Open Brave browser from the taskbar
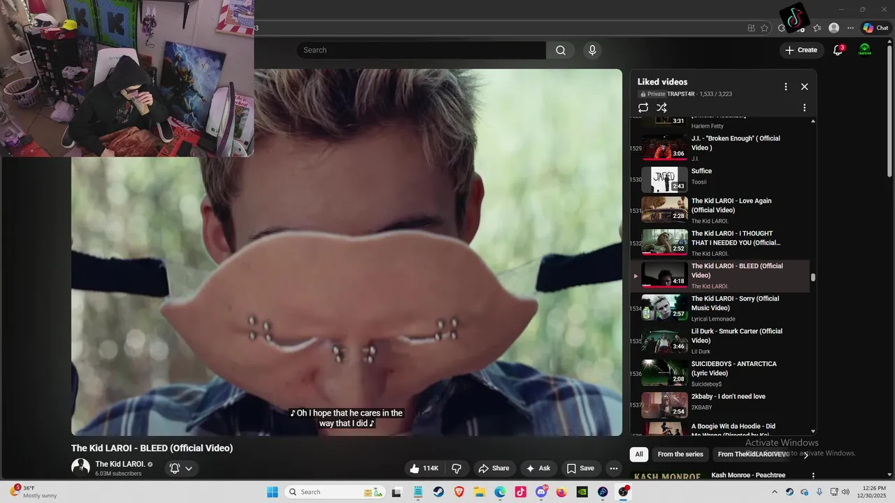The image size is (895, 503). pyautogui.click(x=459, y=492)
